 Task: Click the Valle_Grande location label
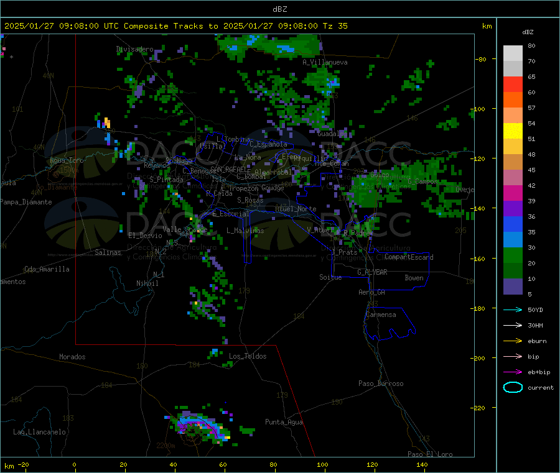(x=185, y=229)
